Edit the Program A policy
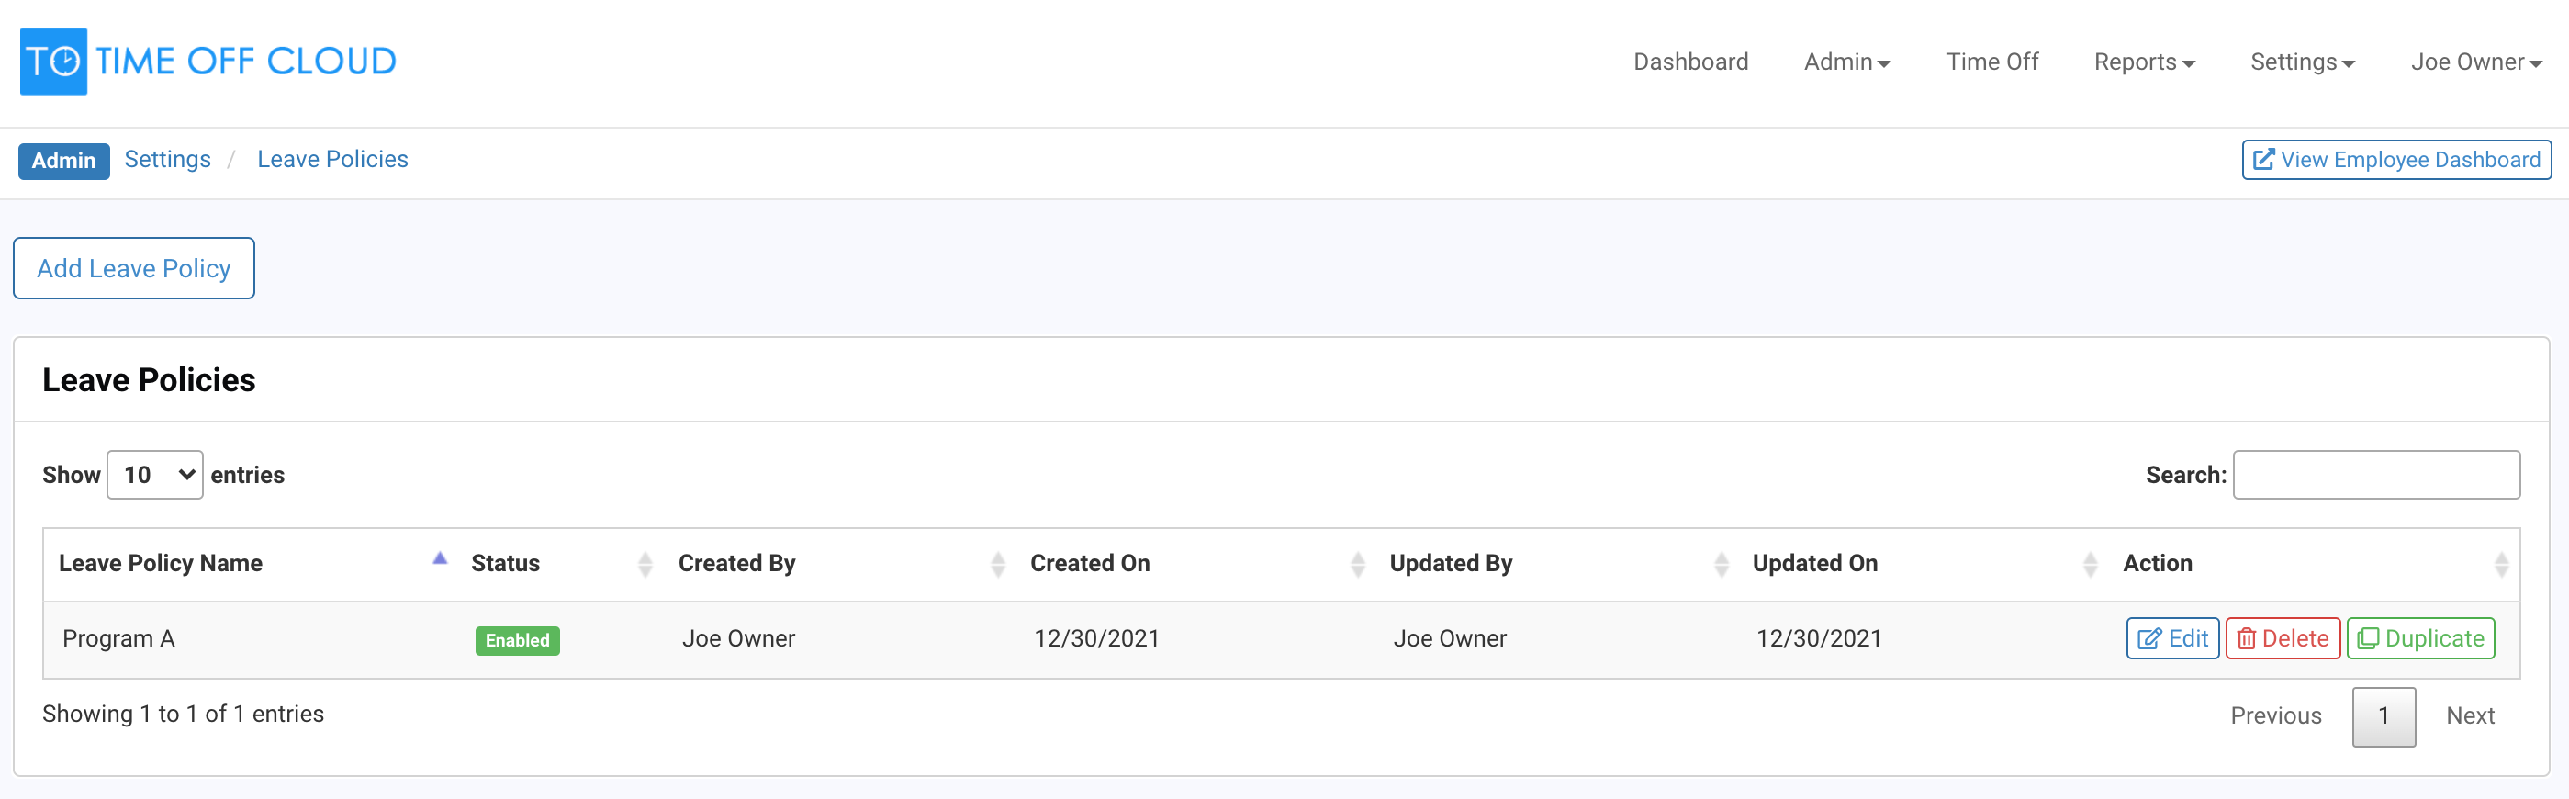This screenshot has width=2569, height=799. (2173, 638)
